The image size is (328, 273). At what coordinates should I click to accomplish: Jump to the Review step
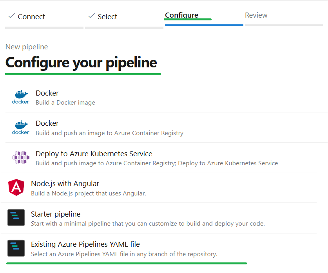click(256, 15)
